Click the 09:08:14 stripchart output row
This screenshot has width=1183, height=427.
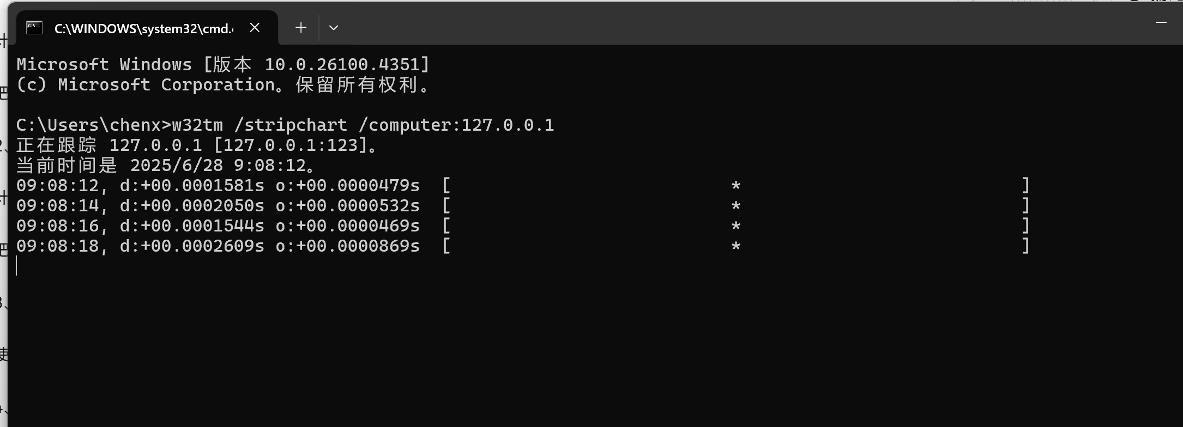point(523,205)
